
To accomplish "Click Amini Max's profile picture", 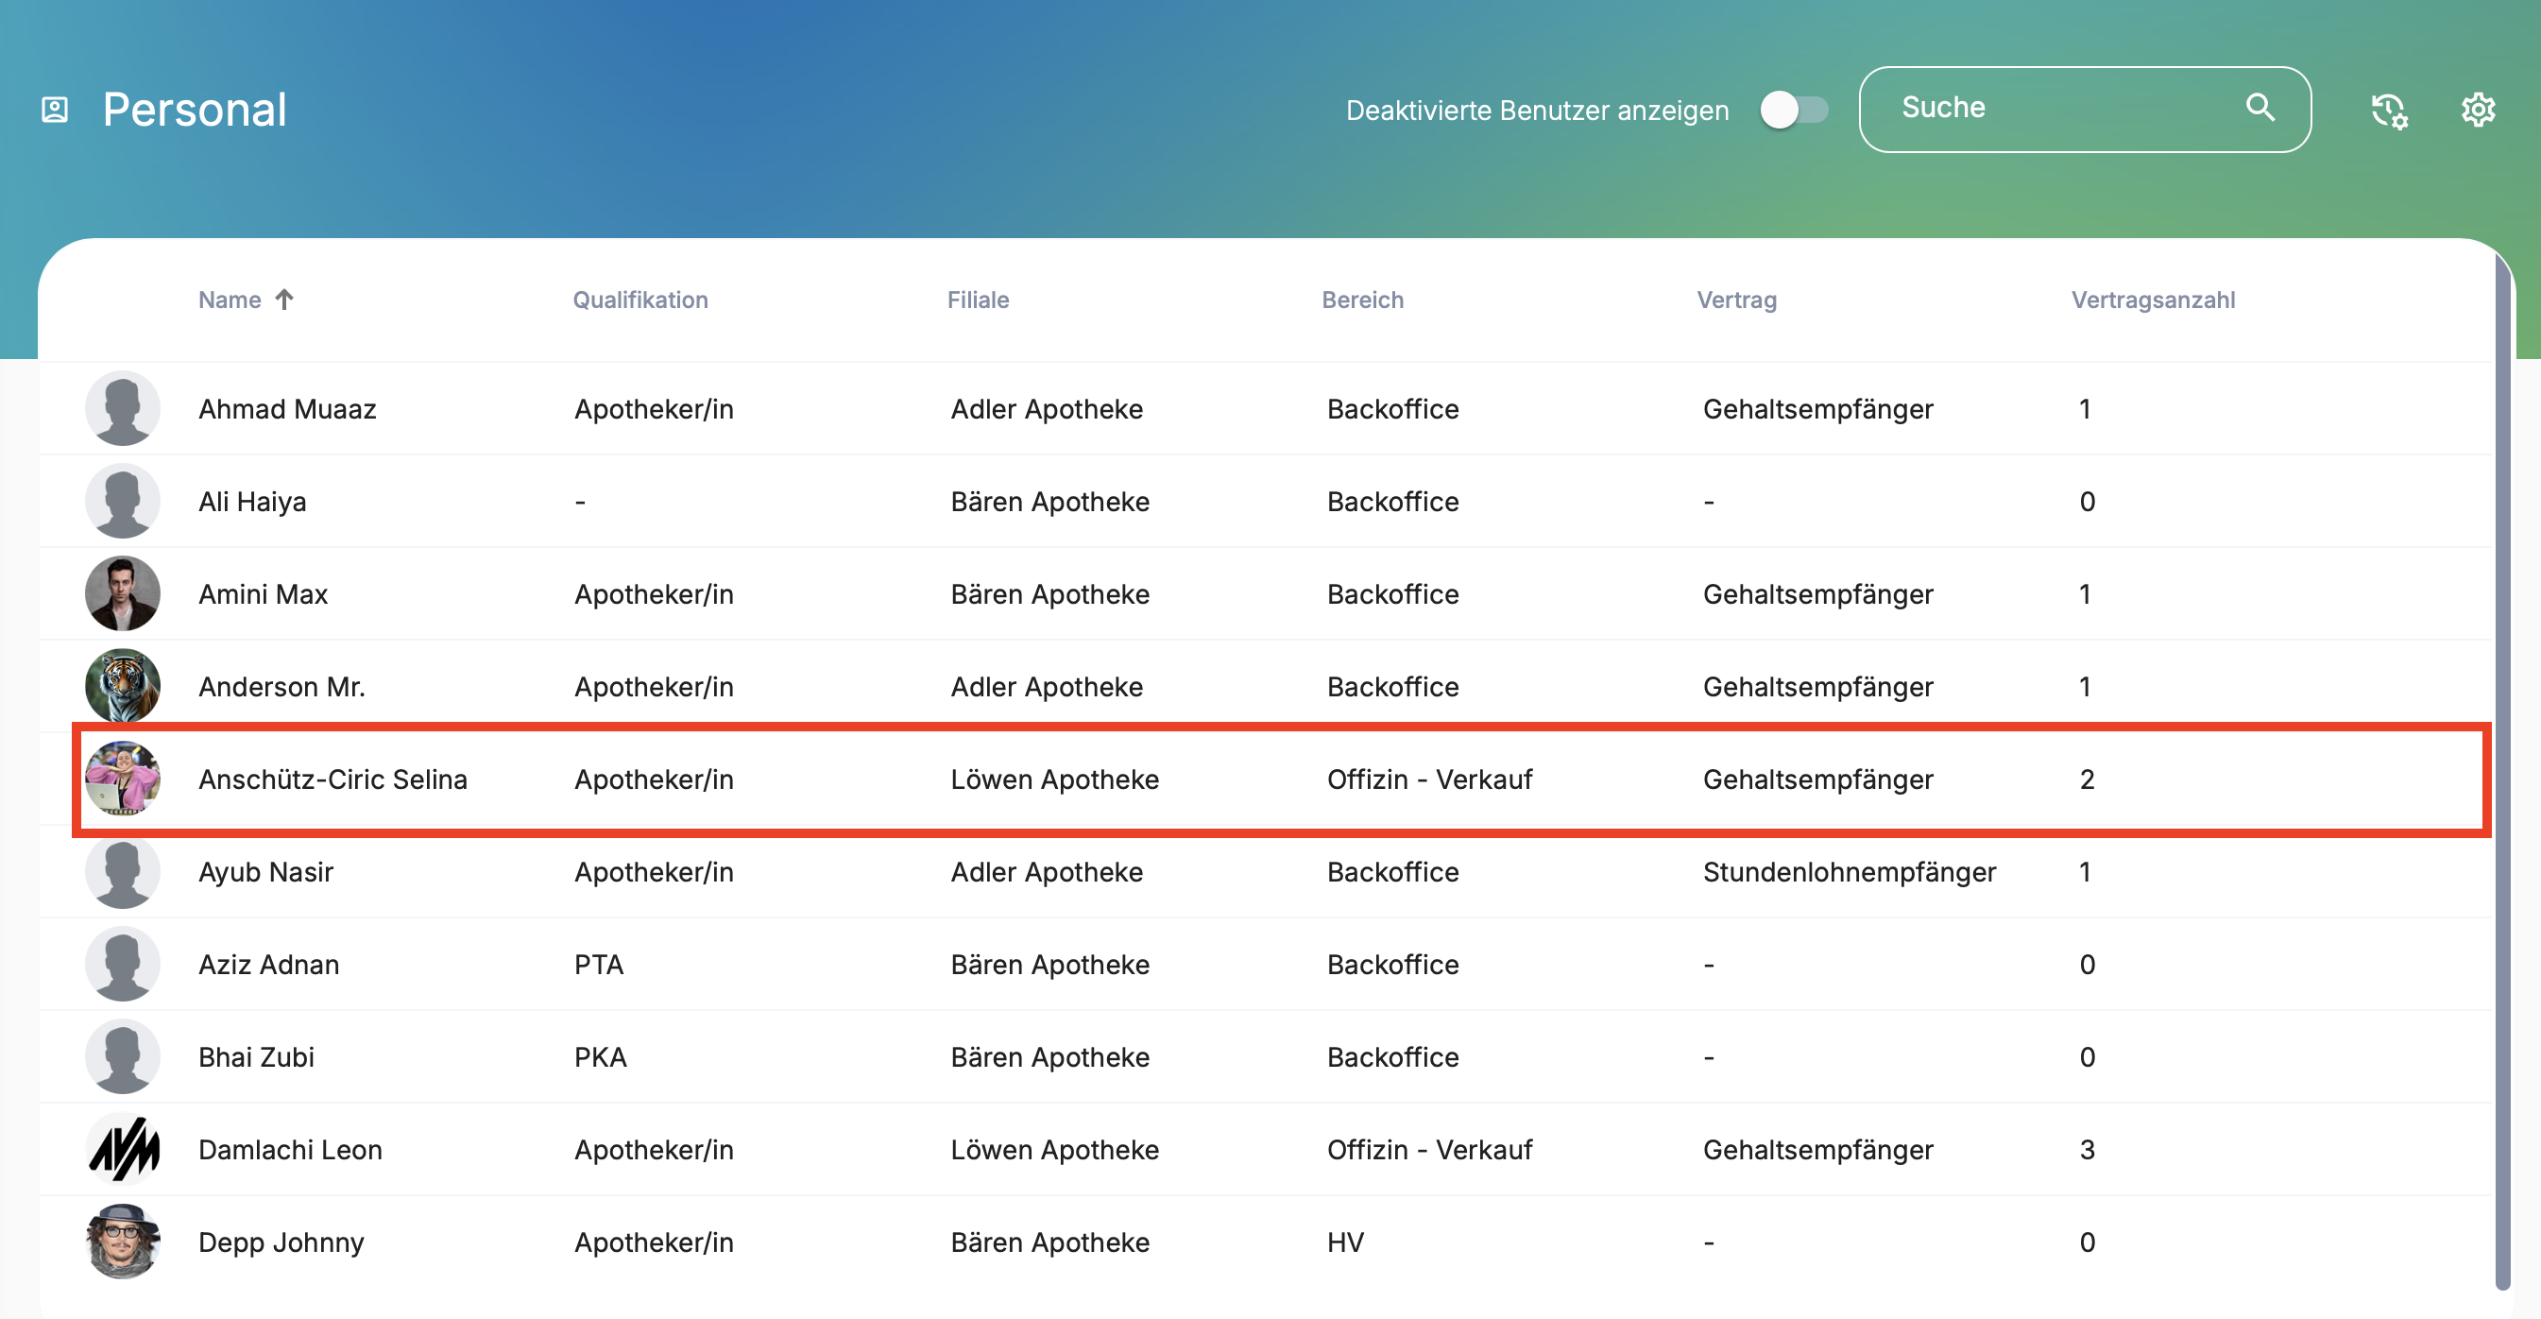I will (x=122, y=593).
